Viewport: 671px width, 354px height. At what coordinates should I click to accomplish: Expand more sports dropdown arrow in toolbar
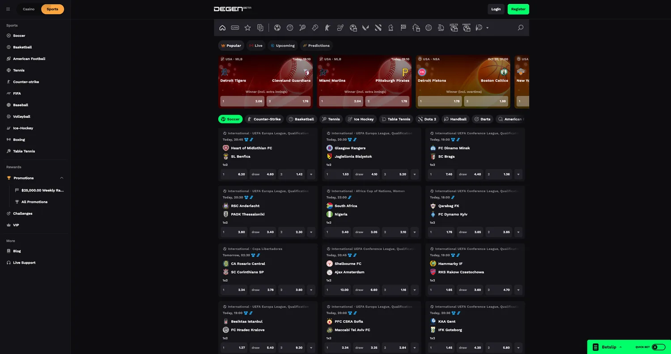tap(487, 28)
